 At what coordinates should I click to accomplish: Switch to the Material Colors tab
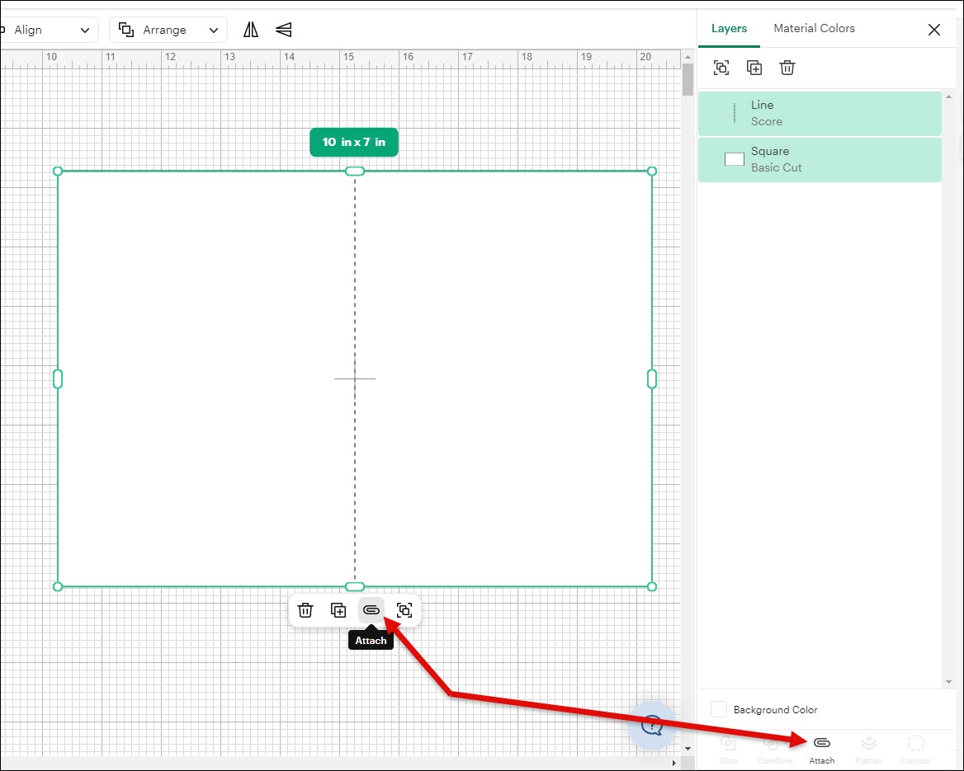[814, 28]
